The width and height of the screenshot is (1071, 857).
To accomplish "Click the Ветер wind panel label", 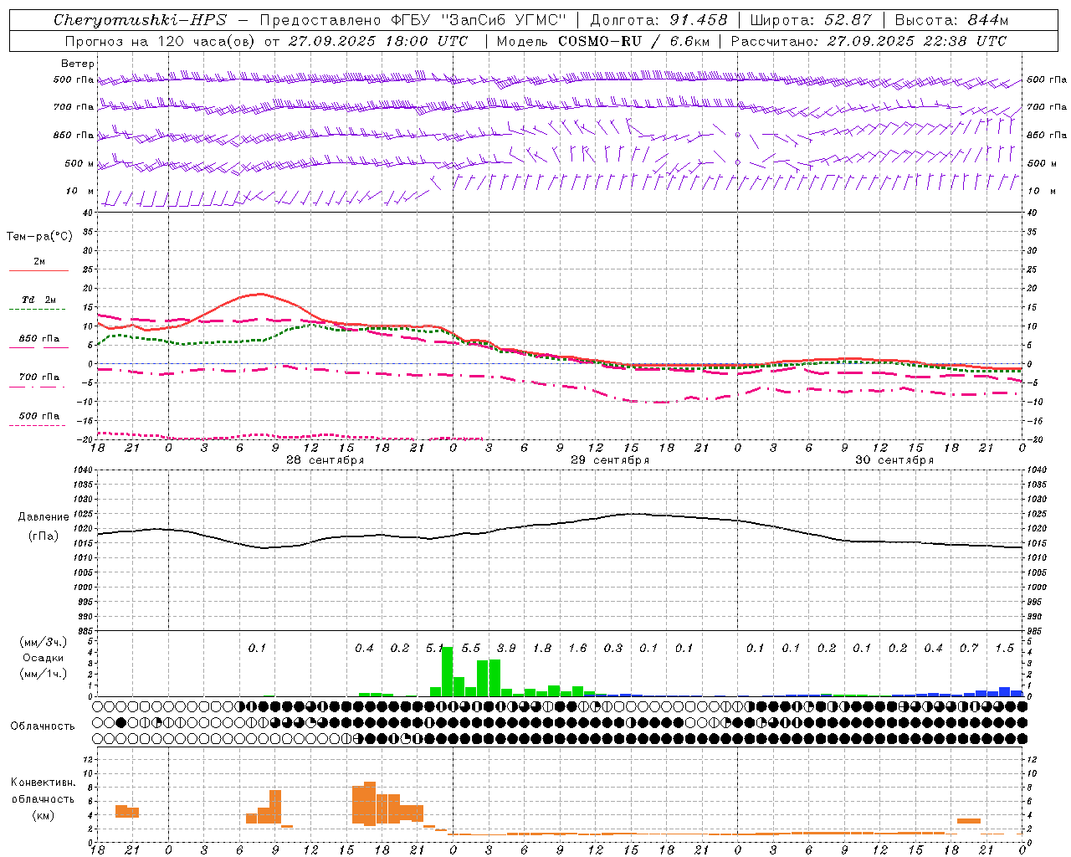I will pos(78,64).
